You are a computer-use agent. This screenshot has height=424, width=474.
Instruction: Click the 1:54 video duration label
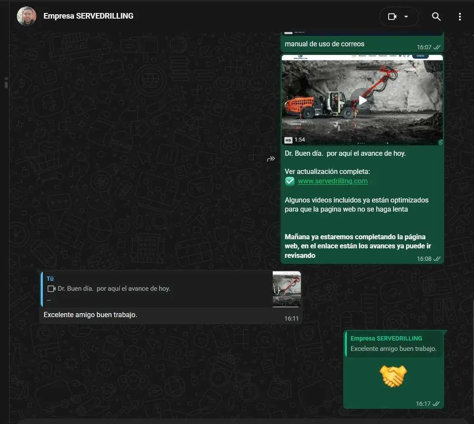click(300, 140)
